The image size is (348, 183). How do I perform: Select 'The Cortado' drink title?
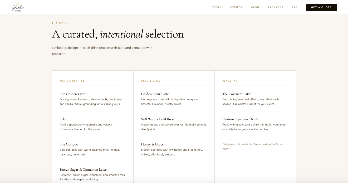click(x=69, y=144)
